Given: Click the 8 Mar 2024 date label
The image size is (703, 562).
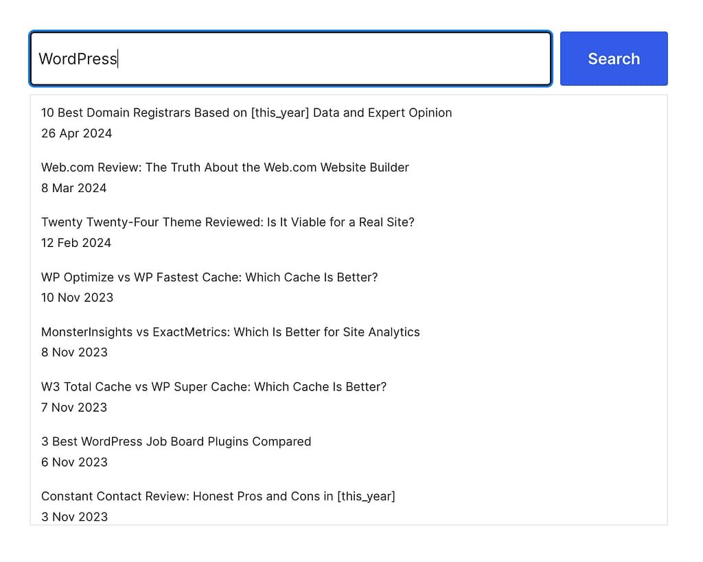Looking at the screenshot, I should (73, 188).
